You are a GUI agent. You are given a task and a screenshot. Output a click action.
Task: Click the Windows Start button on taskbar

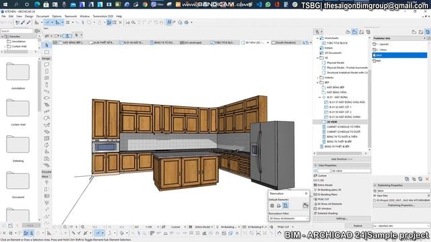5,5
